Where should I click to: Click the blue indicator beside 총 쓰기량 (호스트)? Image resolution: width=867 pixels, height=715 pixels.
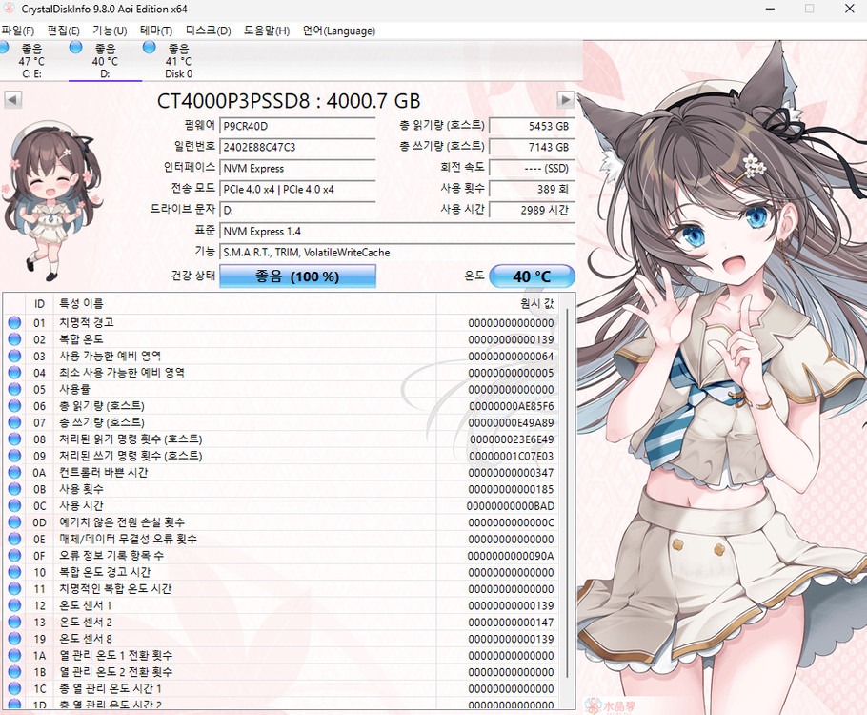(12, 422)
